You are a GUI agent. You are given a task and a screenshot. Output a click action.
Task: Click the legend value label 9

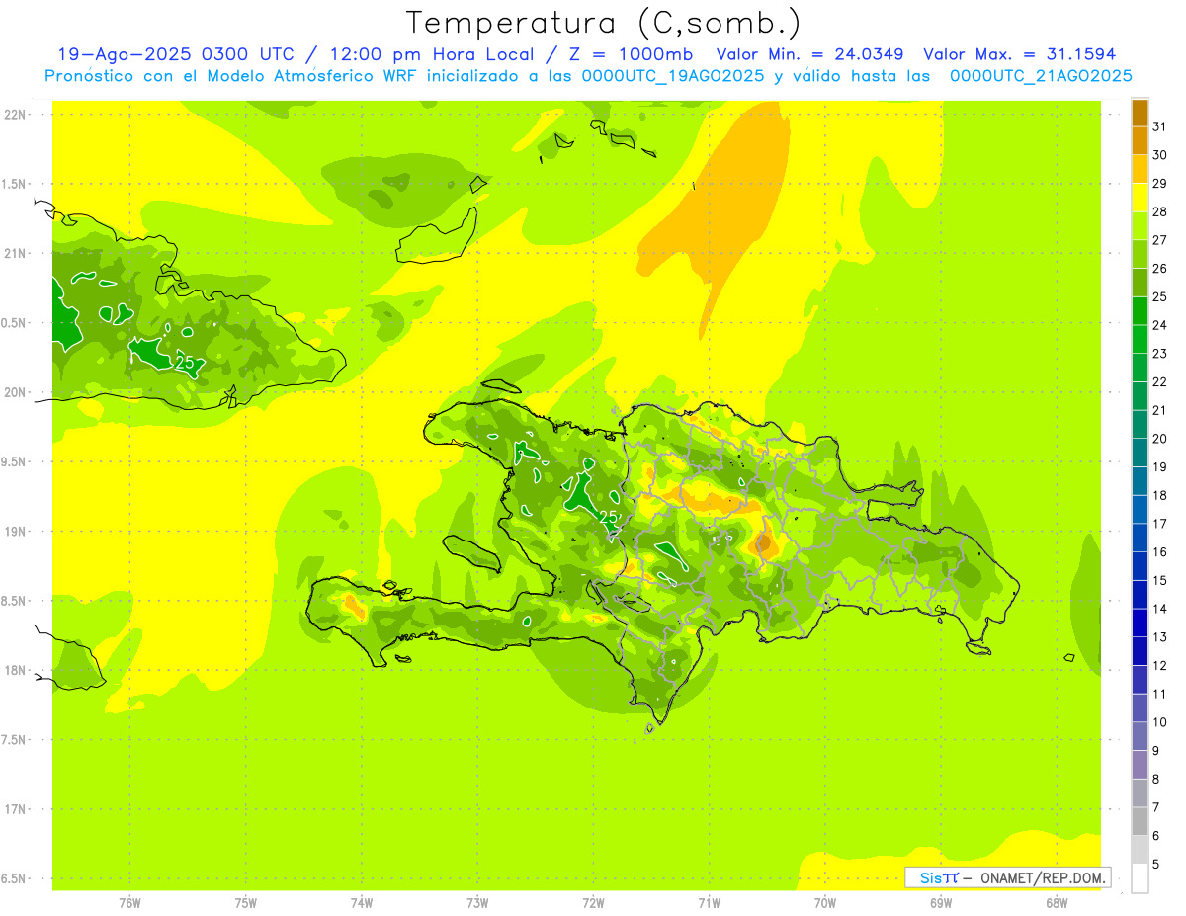tap(1156, 751)
